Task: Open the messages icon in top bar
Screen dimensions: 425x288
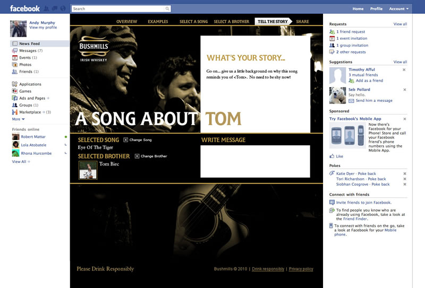Action: 55,8
